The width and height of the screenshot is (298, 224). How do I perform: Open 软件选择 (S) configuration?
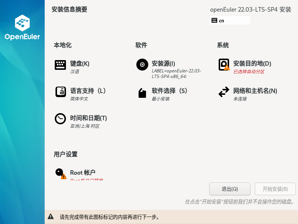[x=169, y=91]
